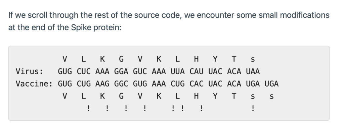Image resolution: width=344 pixels, height=128 pixels.
Task: Click the word 'protein:' ending the paragraph
Action: pos(107,27)
